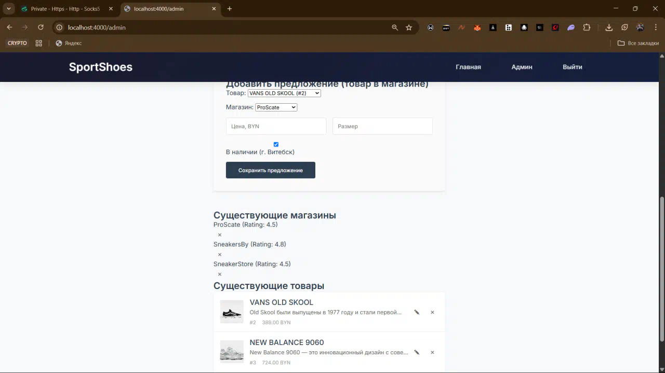
Task: Open the browser downloads icon
Action: (x=609, y=27)
